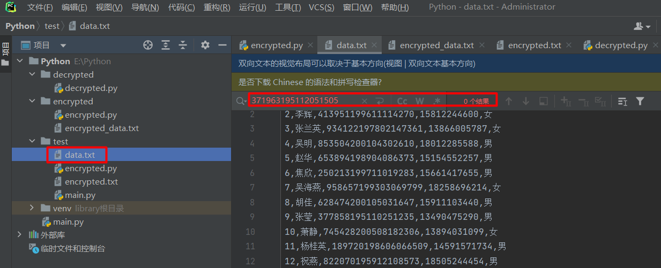This screenshot has height=268, width=661.
Task: Collapse the encrypted folder
Action: point(32,101)
